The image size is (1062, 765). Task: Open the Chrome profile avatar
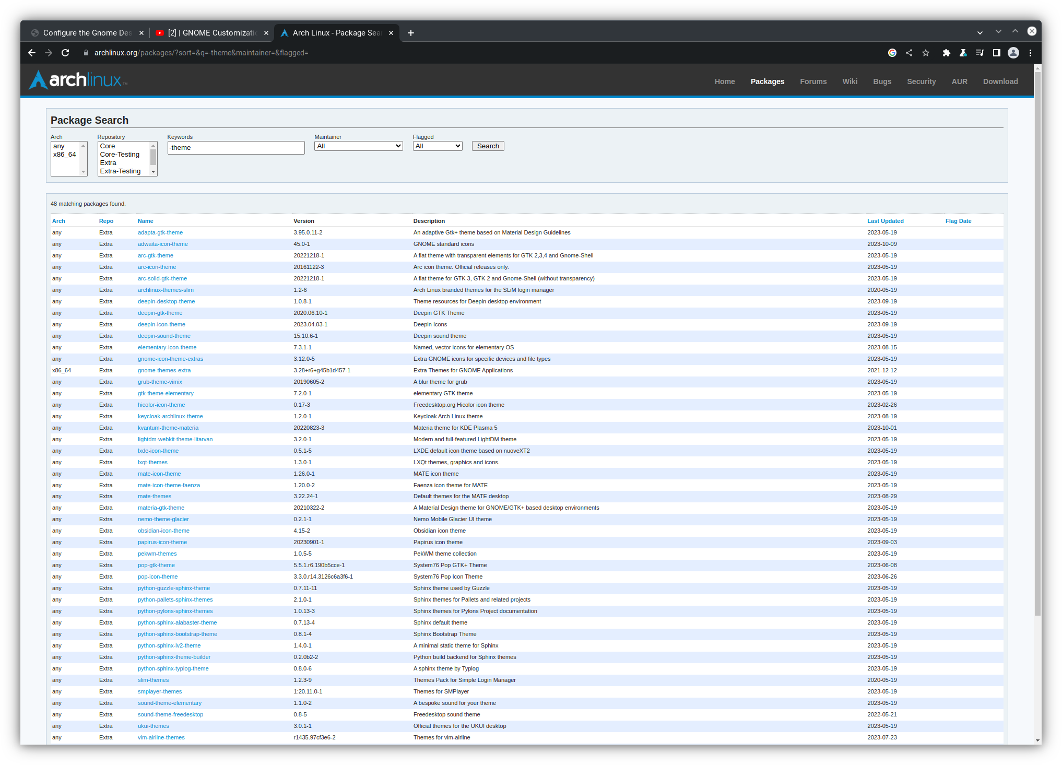(x=1013, y=53)
